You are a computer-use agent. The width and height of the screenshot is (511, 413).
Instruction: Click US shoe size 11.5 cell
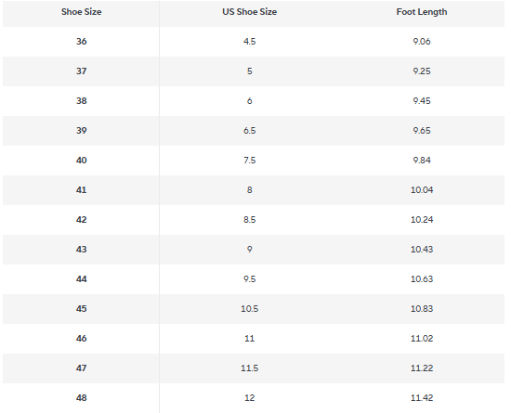pos(250,368)
